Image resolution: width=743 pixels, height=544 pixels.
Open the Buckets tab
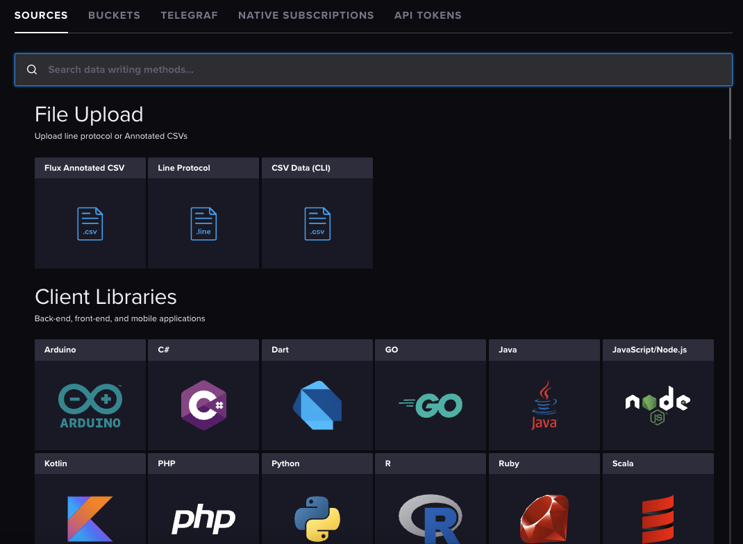click(x=114, y=16)
